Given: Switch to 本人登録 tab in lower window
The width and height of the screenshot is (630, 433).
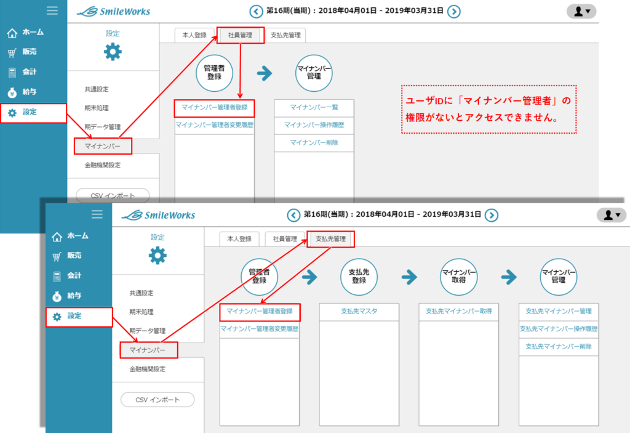Looking at the screenshot, I should tap(239, 239).
